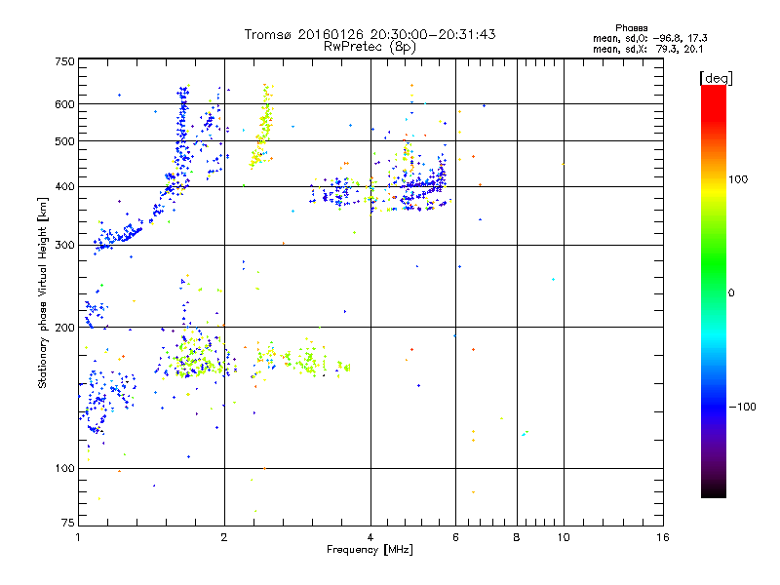Click the x-axis '1' tick label

pos(78,537)
